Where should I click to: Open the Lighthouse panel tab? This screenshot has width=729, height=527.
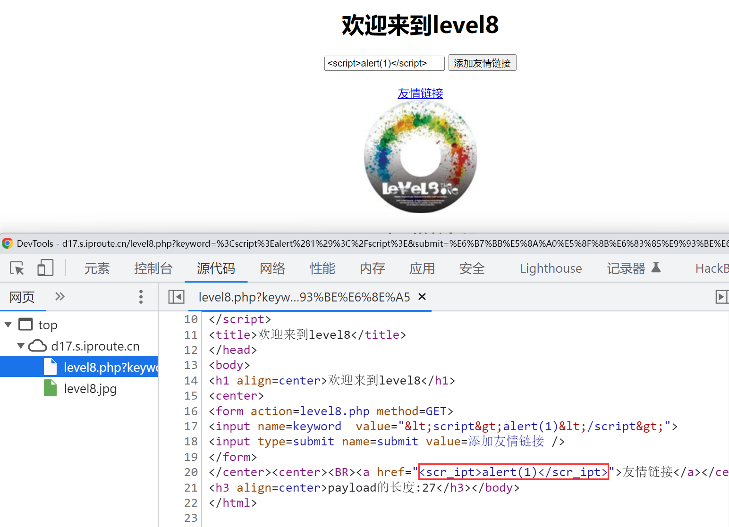coord(551,268)
